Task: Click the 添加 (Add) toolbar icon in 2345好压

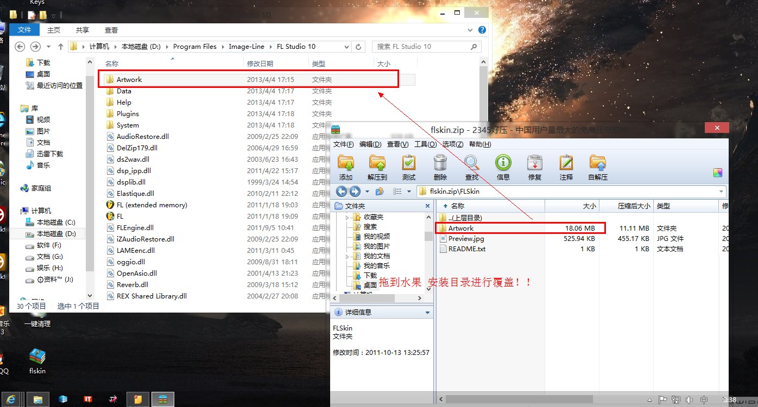Action: 346,162
